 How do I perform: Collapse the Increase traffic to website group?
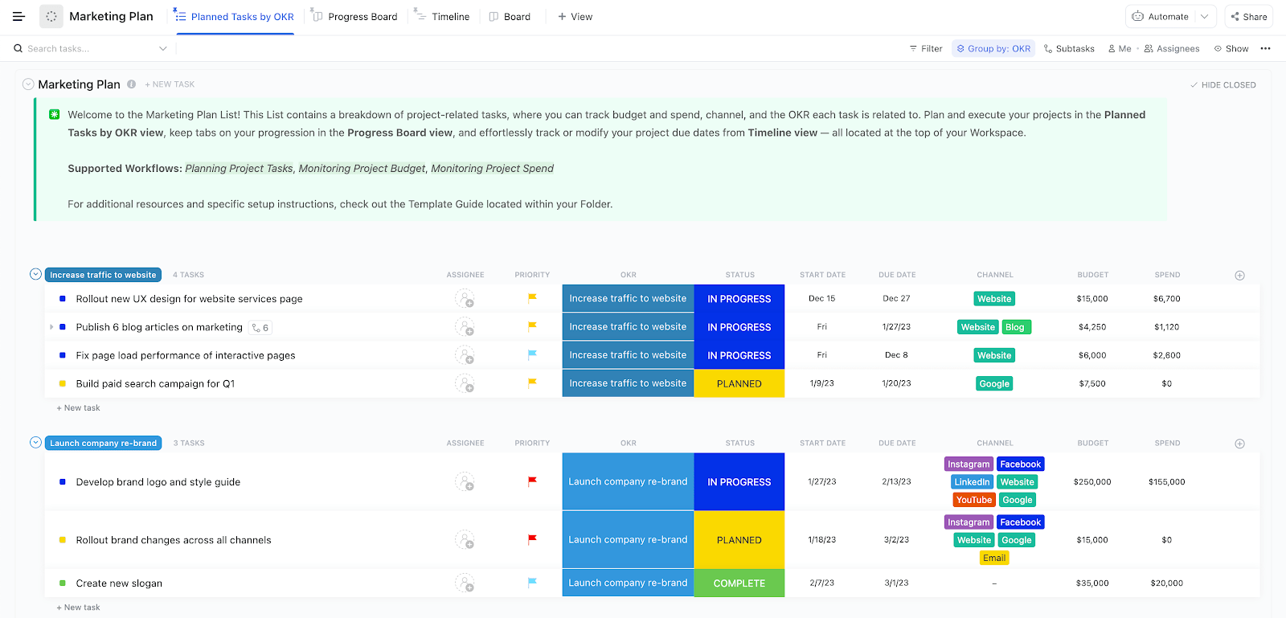[35, 274]
